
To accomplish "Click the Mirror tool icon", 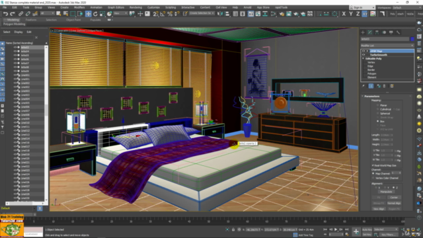I will 220,13.
